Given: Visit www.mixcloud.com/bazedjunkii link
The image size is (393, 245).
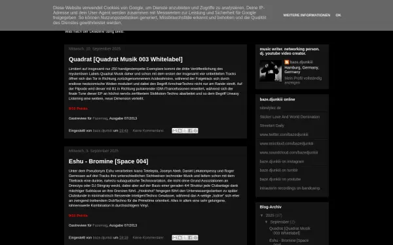Looking at the screenshot, I should click(286, 144).
